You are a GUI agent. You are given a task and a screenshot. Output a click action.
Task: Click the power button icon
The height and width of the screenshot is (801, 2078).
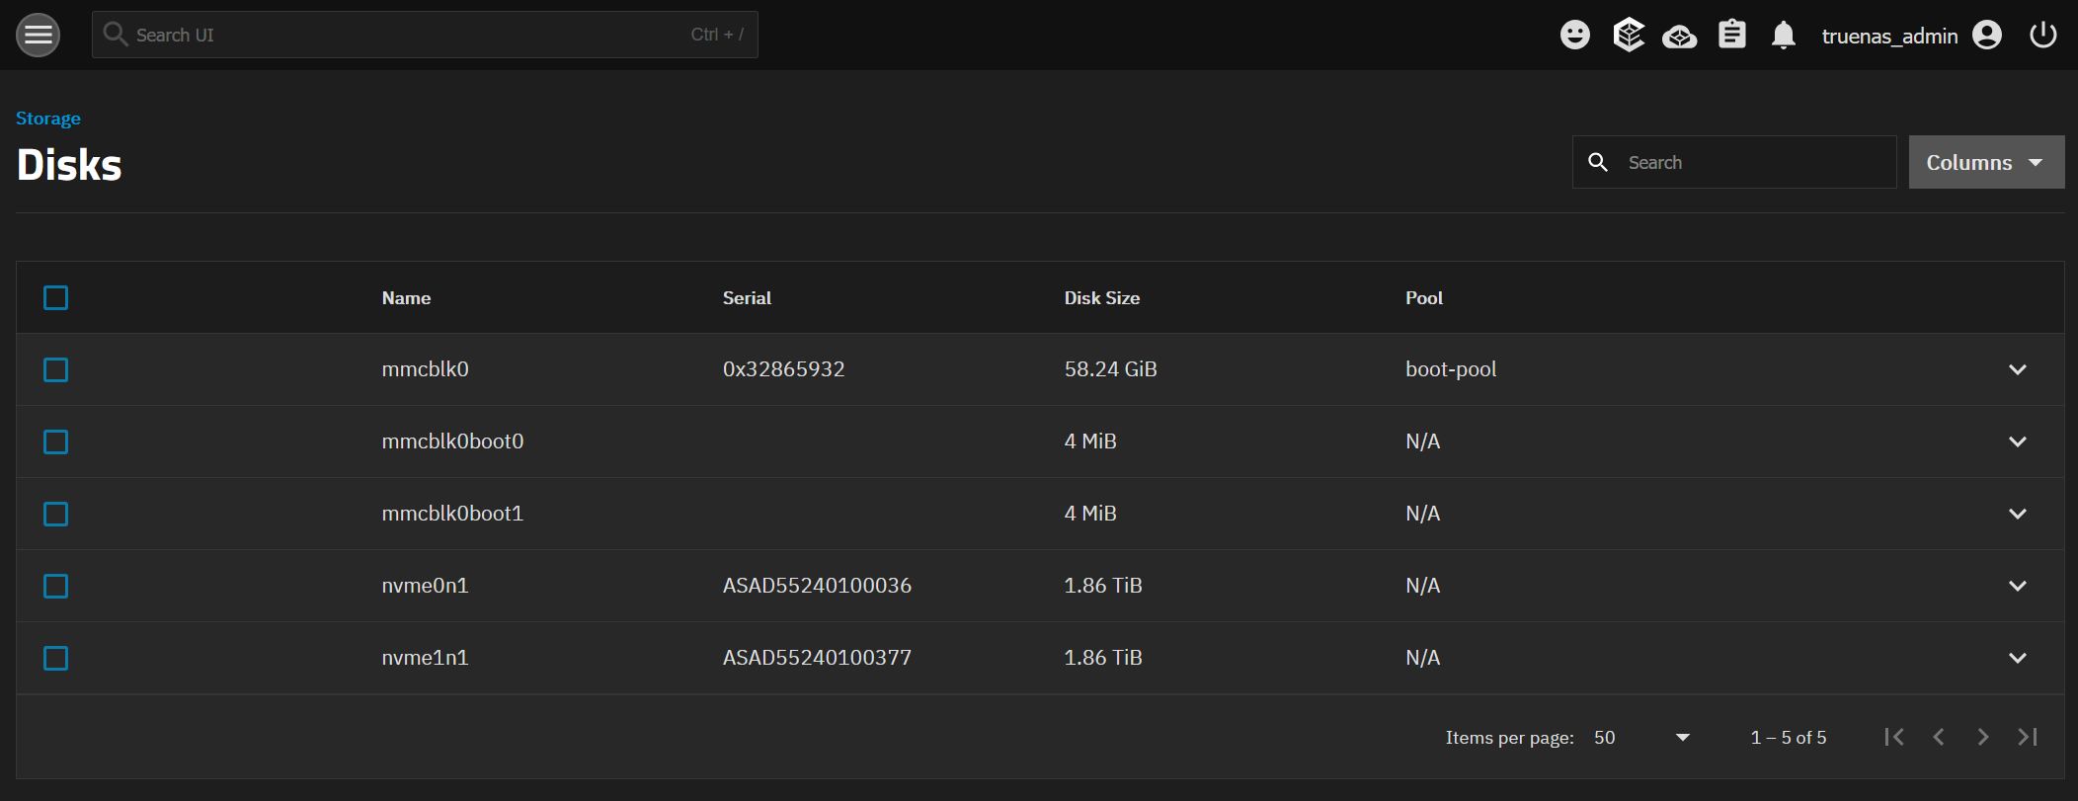2042,36
